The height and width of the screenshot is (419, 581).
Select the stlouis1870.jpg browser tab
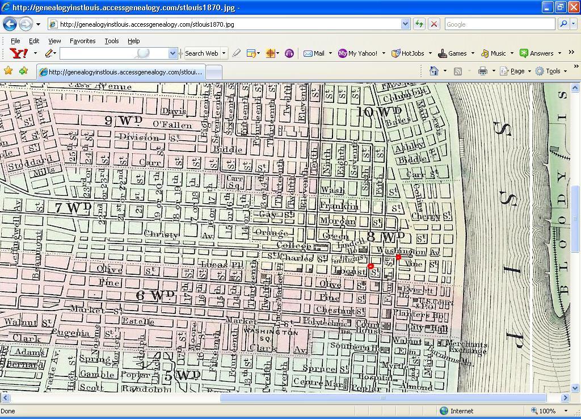[121, 72]
